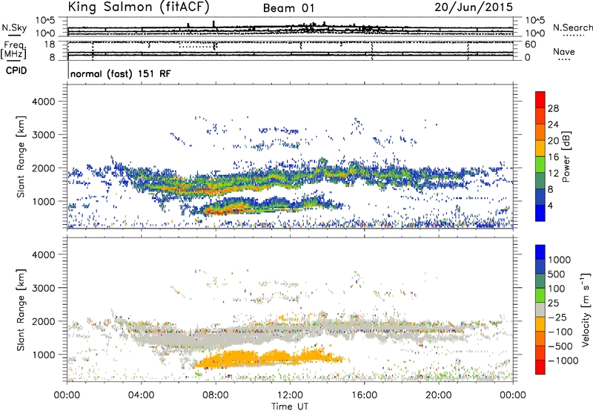Click the velocity scale value '100'
593x411 pixels.
tap(557, 289)
